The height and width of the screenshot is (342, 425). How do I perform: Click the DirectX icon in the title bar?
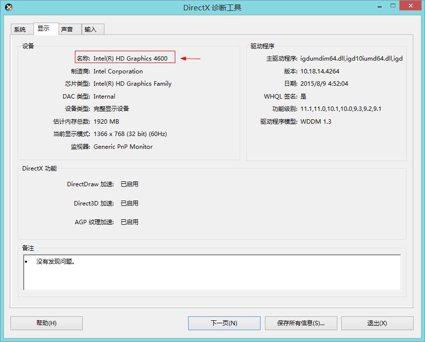click(x=9, y=7)
